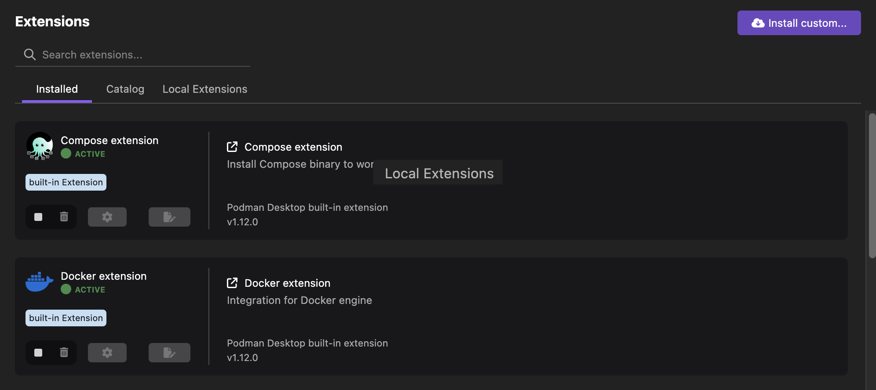Click the Docker whale logo
876x390 pixels.
pos(39,282)
